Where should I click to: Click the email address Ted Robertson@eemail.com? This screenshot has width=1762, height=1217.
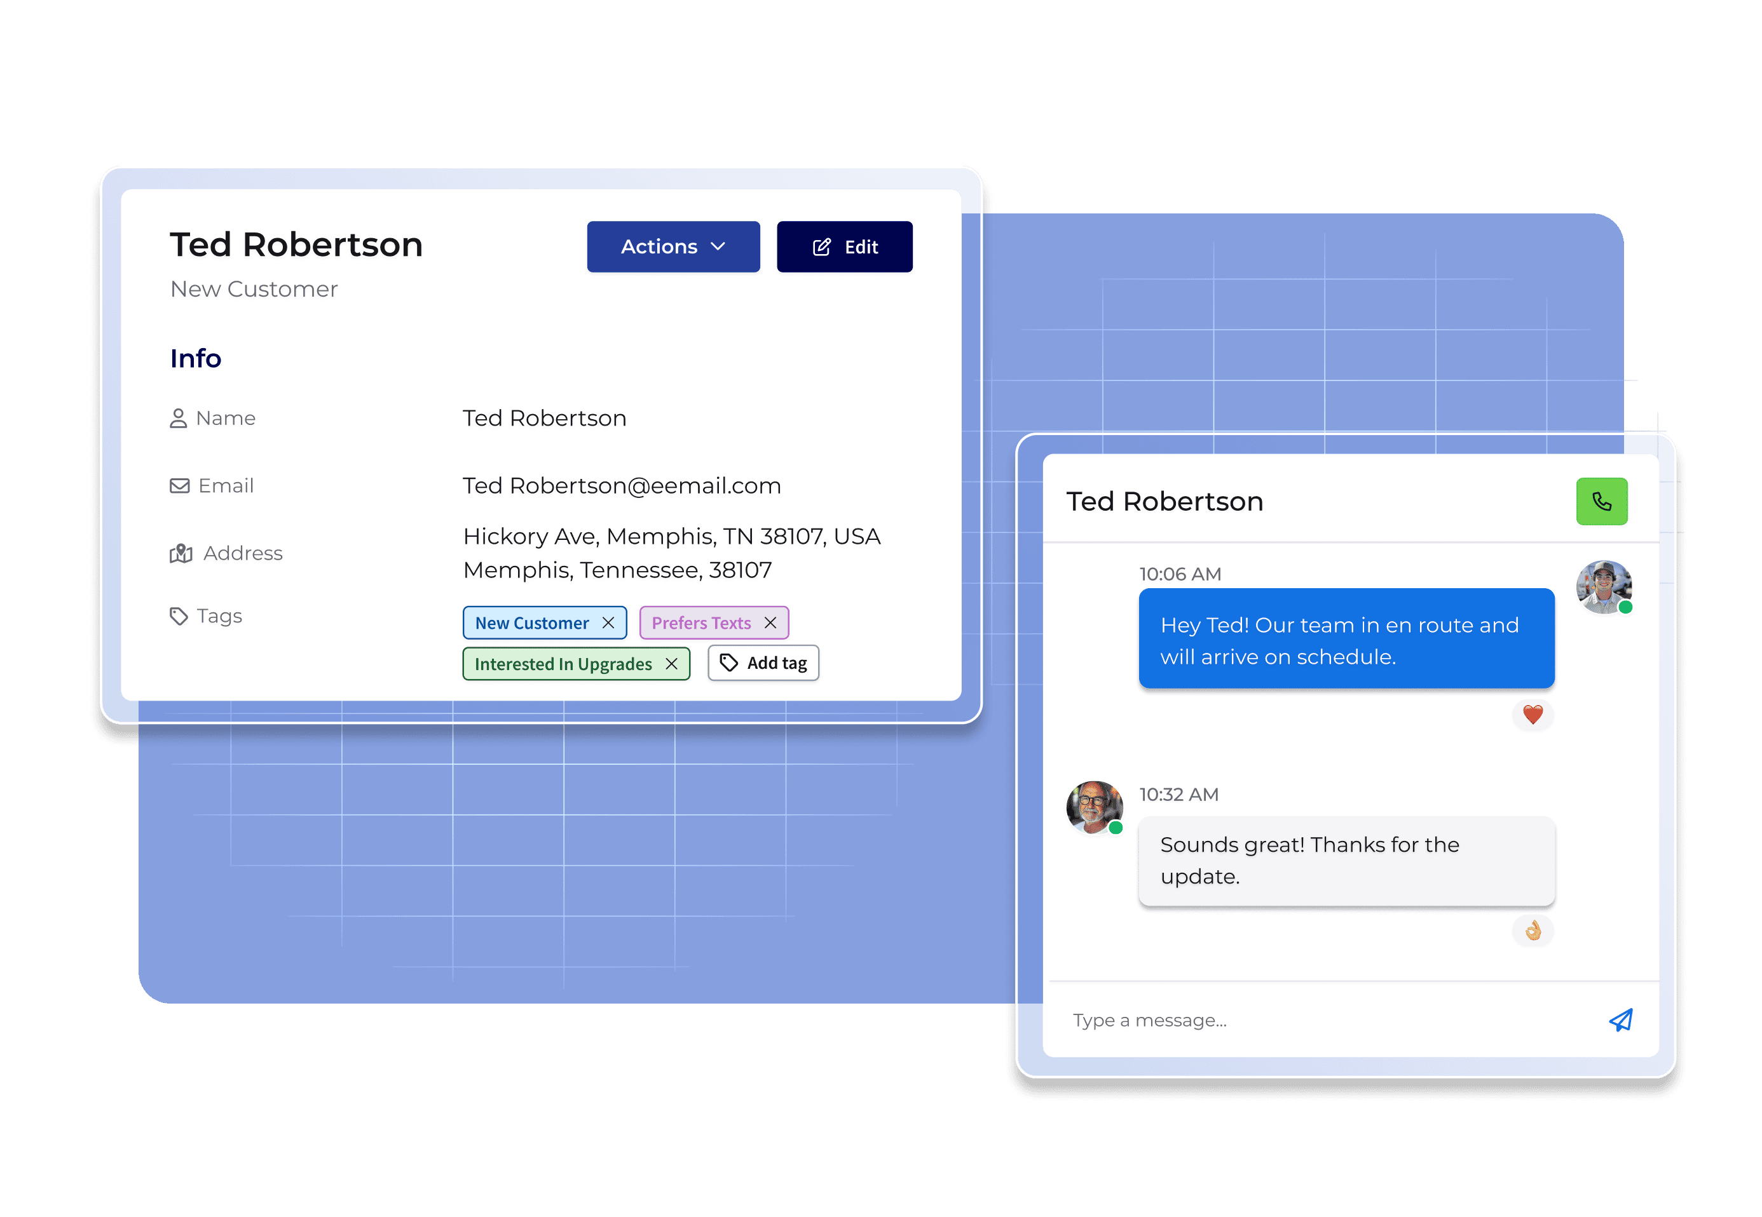tap(621, 486)
